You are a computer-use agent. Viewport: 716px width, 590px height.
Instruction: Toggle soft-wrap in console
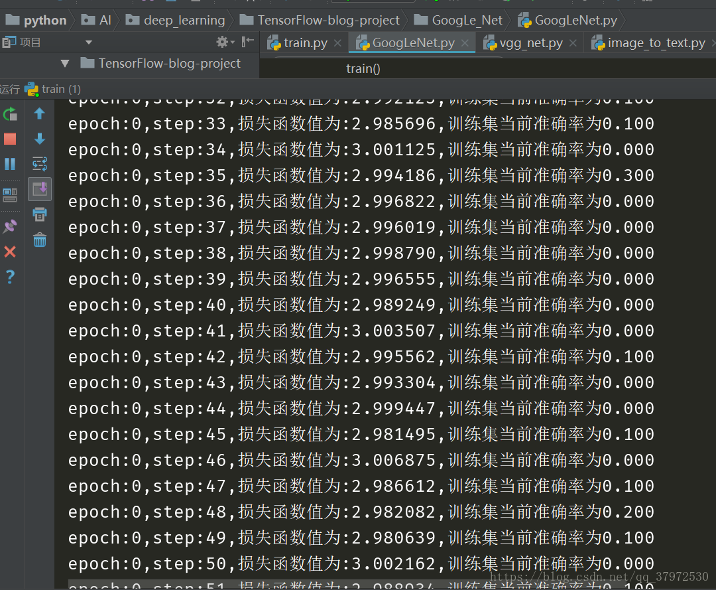pos(40,164)
